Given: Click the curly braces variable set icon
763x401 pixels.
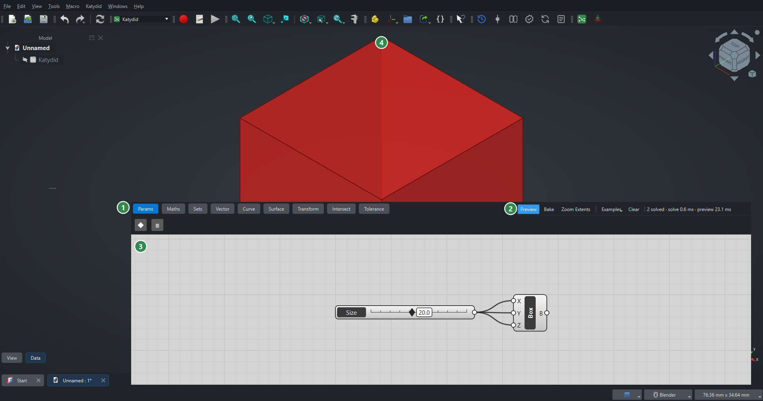Looking at the screenshot, I should click(x=440, y=19).
